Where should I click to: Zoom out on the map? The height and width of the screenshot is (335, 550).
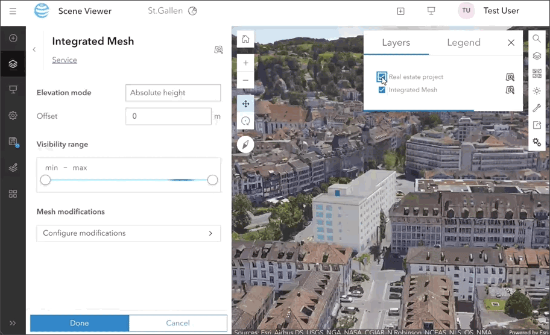(x=245, y=80)
